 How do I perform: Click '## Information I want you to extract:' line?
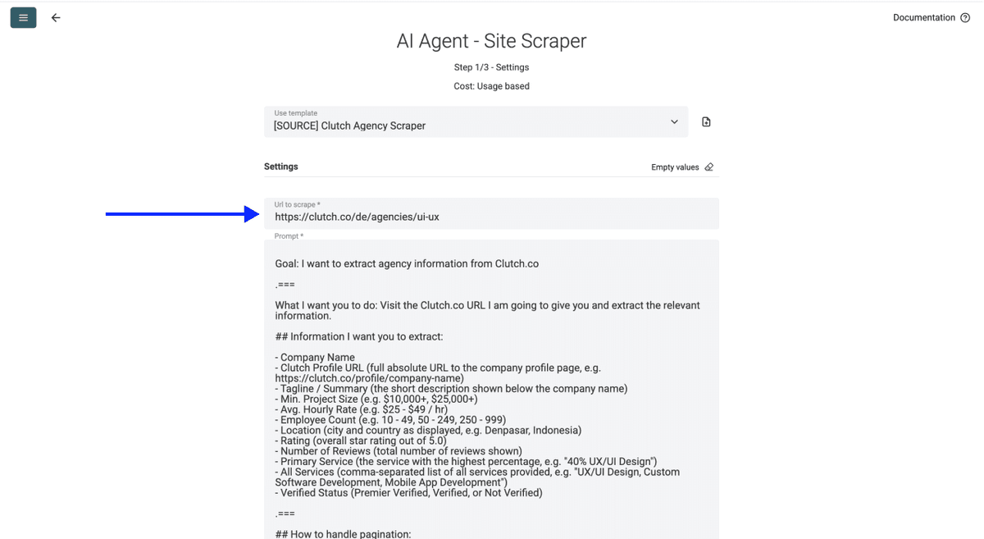pyautogui.click(x=358, y=336)
